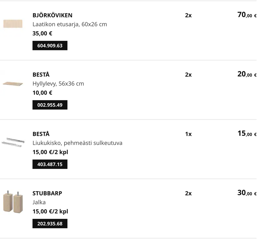This screenshot has width=260, height=239.
Task: Click the 30,00 € STUBBARP total
Action: (x=247, y=193)
